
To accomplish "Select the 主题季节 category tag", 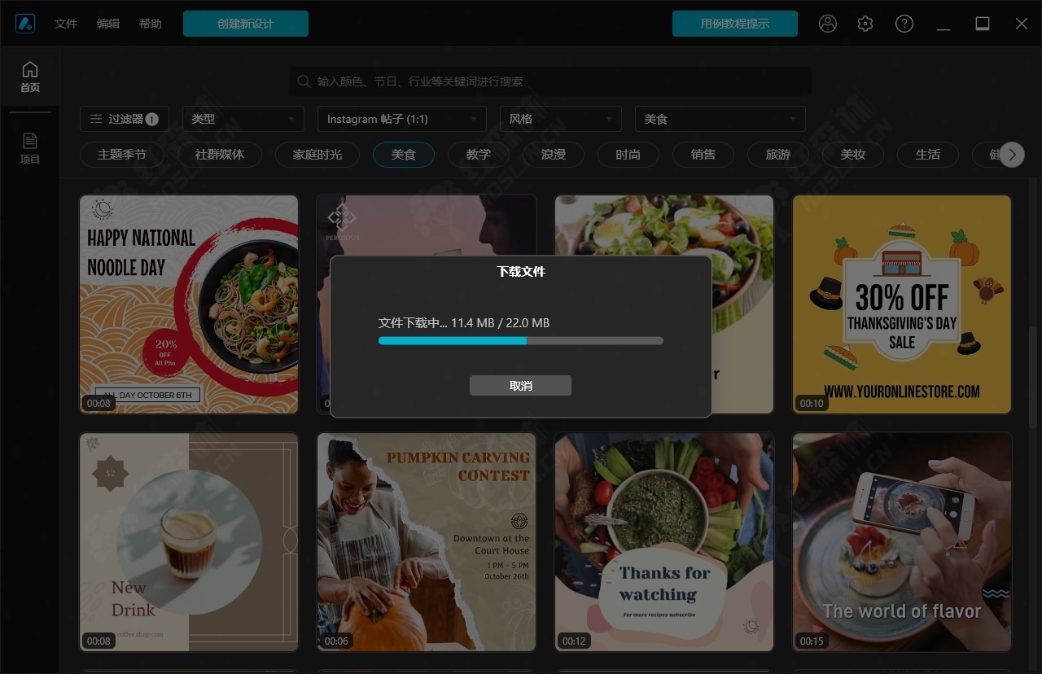I will pyautogui.click(x=122, y=154).
